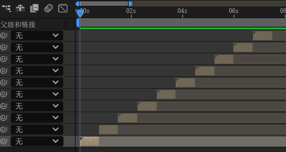Screen dimensions: 286x152
Task: Open the Graph Editor icon
Action: coord(63,8)
